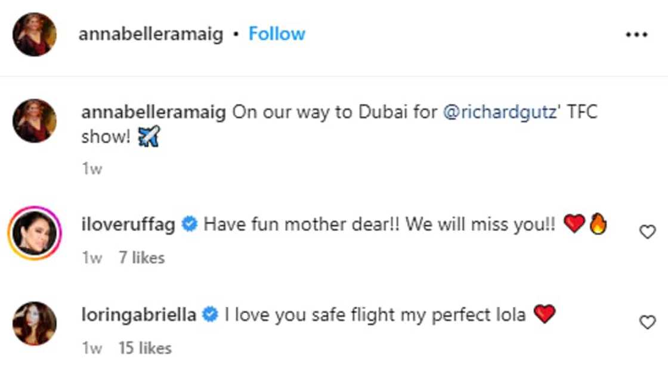Viewport: 668px width, 389px height.
Task: Click the verified badge next to loringabriella
Action: tap(211, 315)
